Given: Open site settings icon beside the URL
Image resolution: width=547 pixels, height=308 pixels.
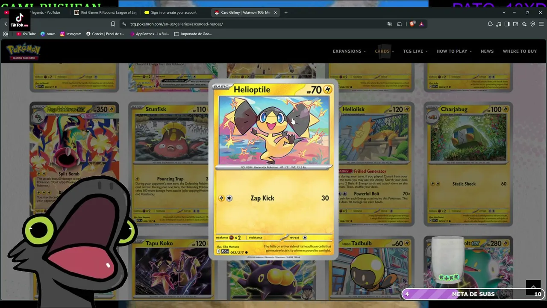Looking at the screenshot, I should pyautogui.click(x=124, y=24).
